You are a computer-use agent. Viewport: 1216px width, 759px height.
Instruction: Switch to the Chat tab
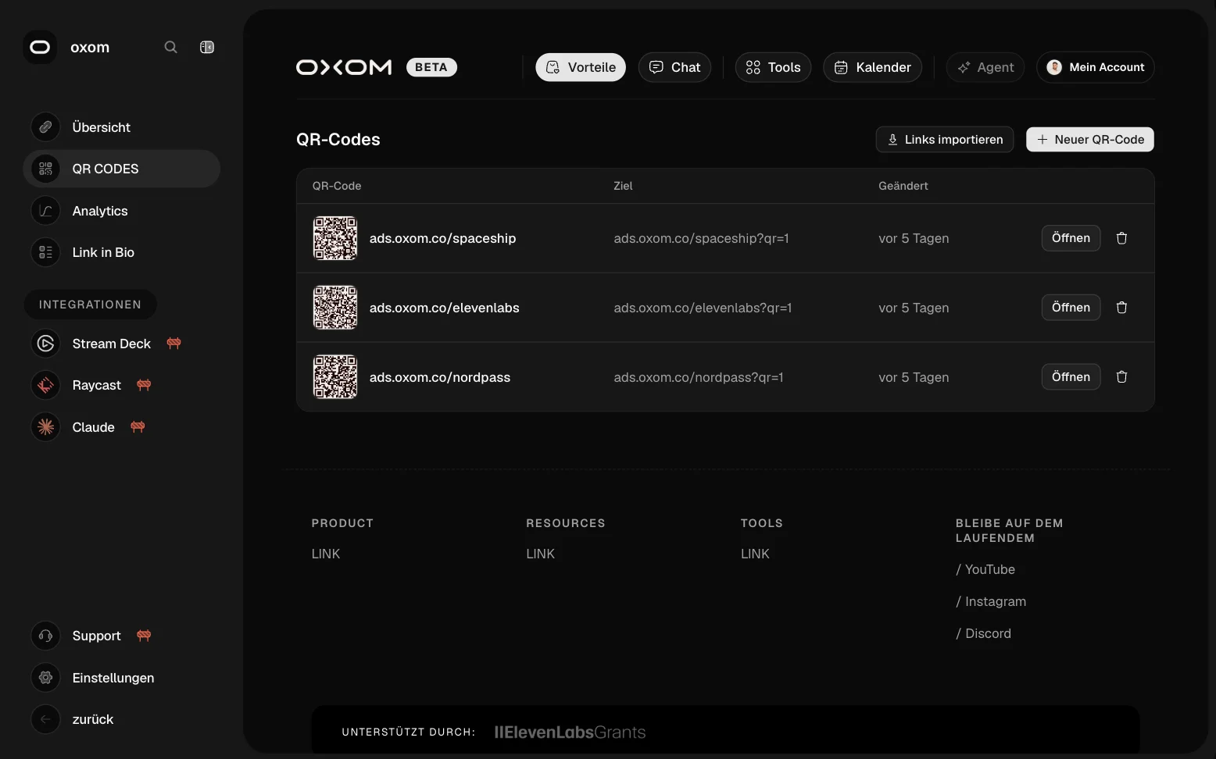pos(674,67)
